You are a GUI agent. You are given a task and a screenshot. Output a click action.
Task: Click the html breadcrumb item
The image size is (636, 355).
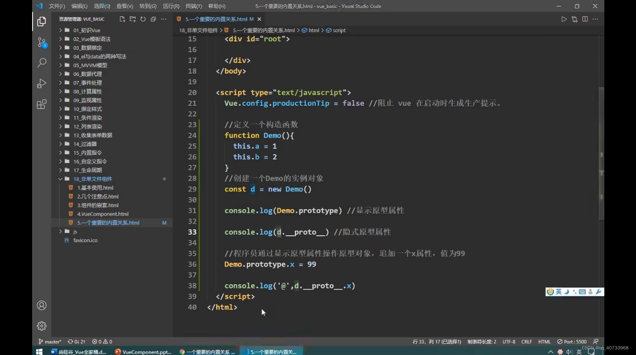(x=311, y=30)
